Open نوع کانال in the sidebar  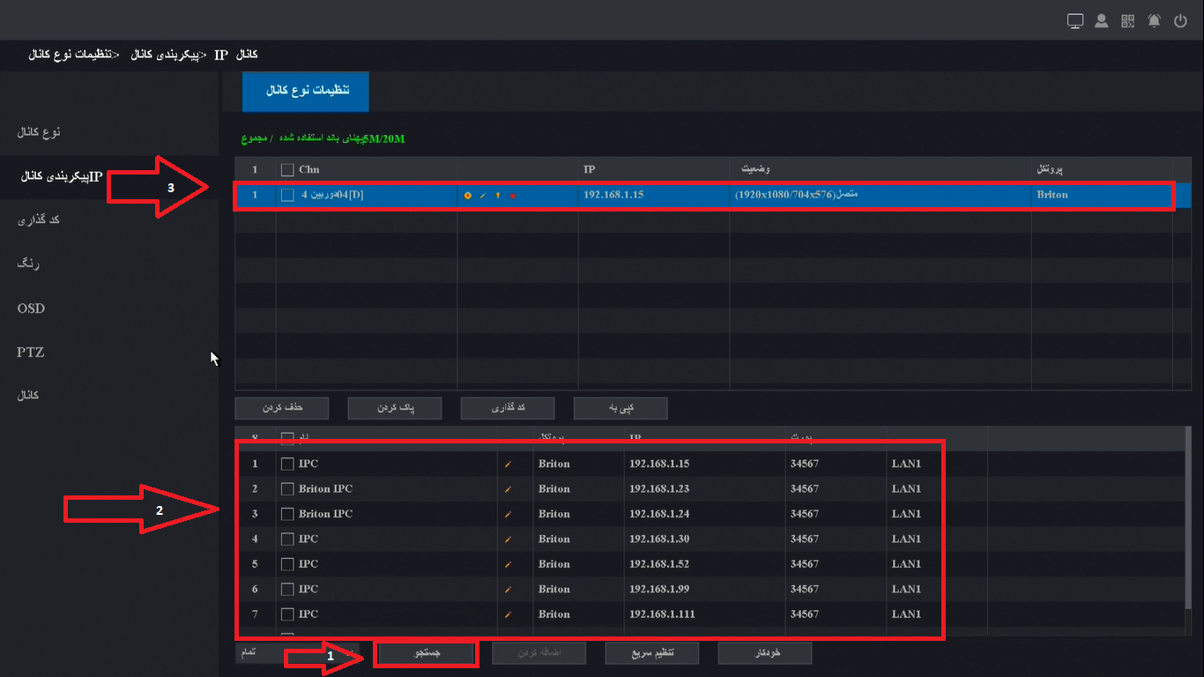[39, 132]
